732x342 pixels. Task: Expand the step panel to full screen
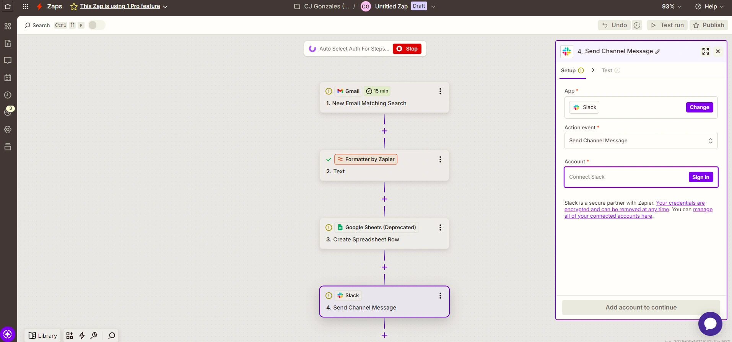coord(706,51)
